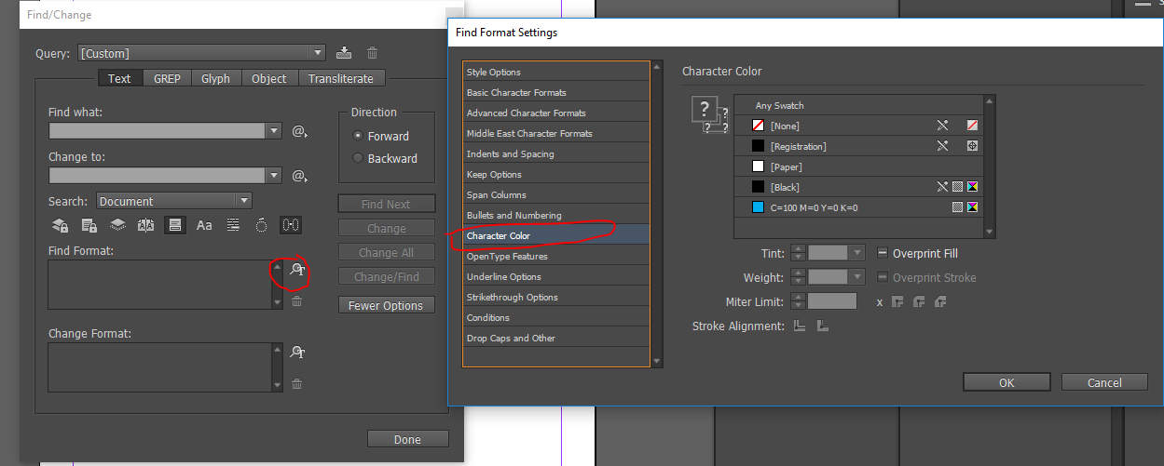Open the Search scope Document dropdown

(174, 201)
